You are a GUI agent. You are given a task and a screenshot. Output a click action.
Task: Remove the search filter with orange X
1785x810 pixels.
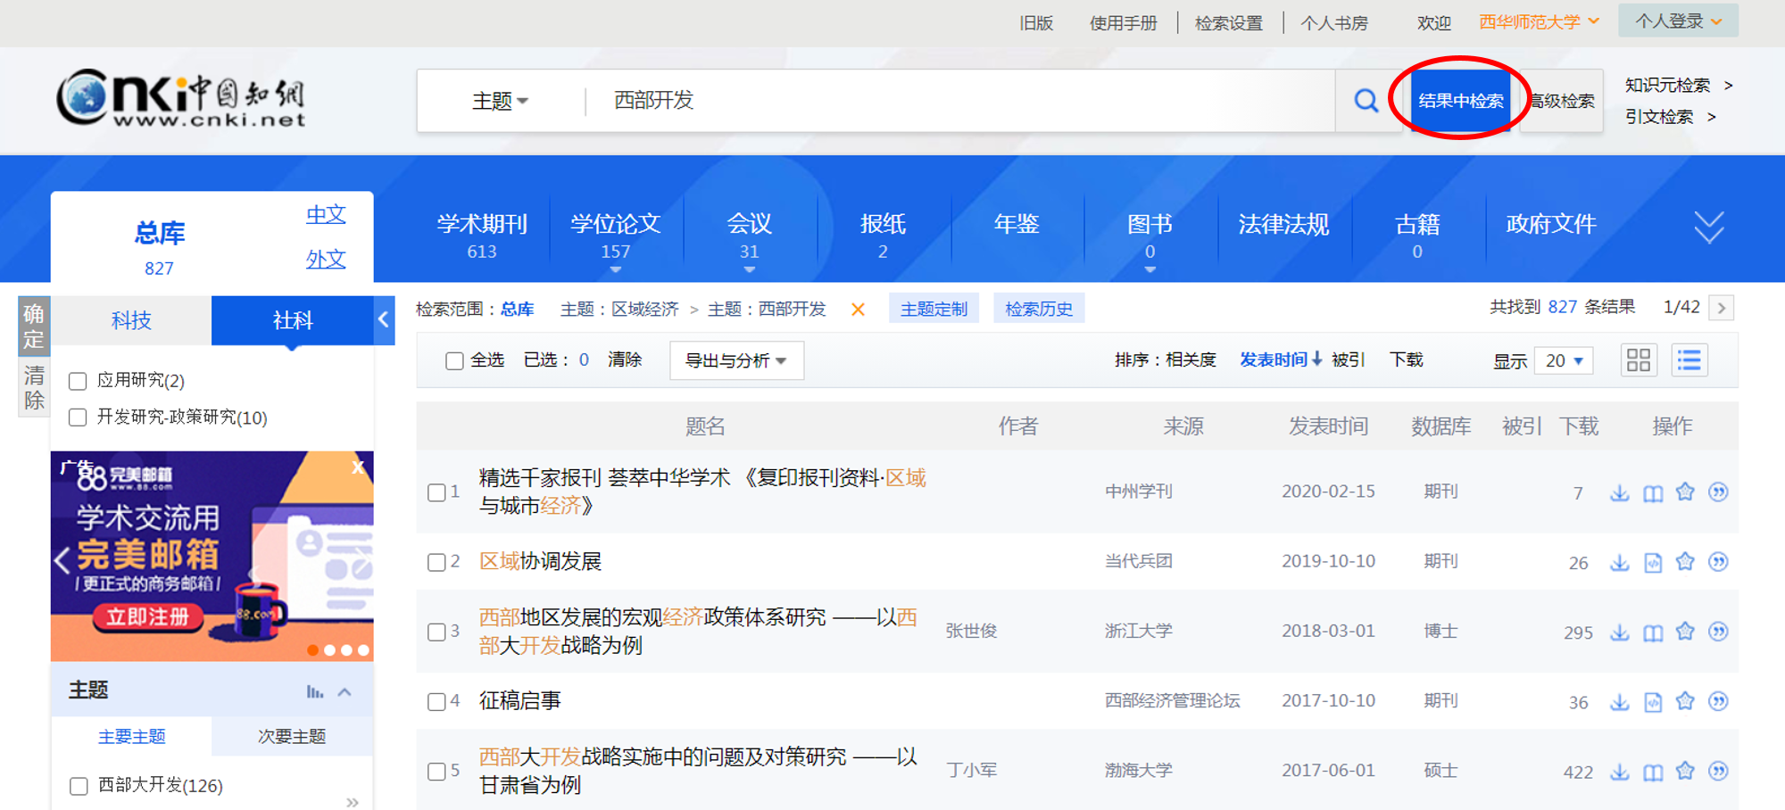coord(858,310)
